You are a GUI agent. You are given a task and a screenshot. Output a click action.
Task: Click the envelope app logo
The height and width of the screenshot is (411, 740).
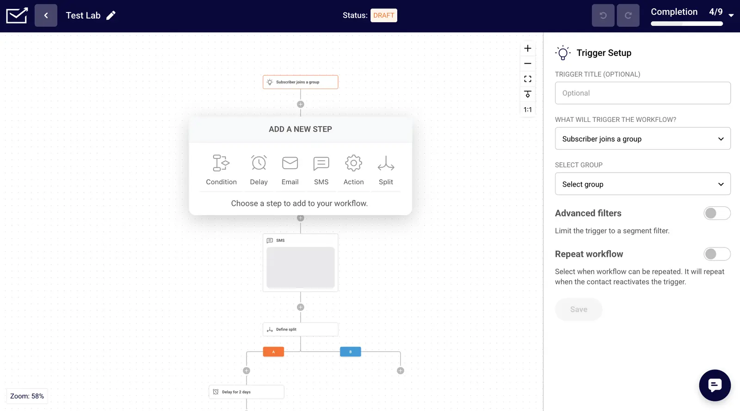pos(17,15)
